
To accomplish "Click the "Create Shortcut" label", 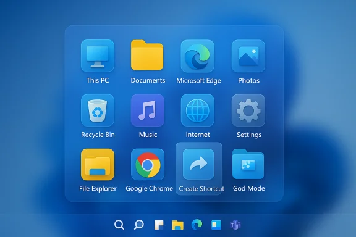I will click(201, 189).
